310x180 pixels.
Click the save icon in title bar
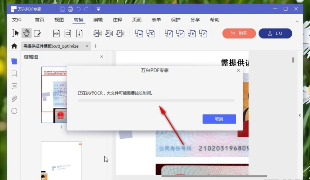pyautogui.click(x=62, y=9)
